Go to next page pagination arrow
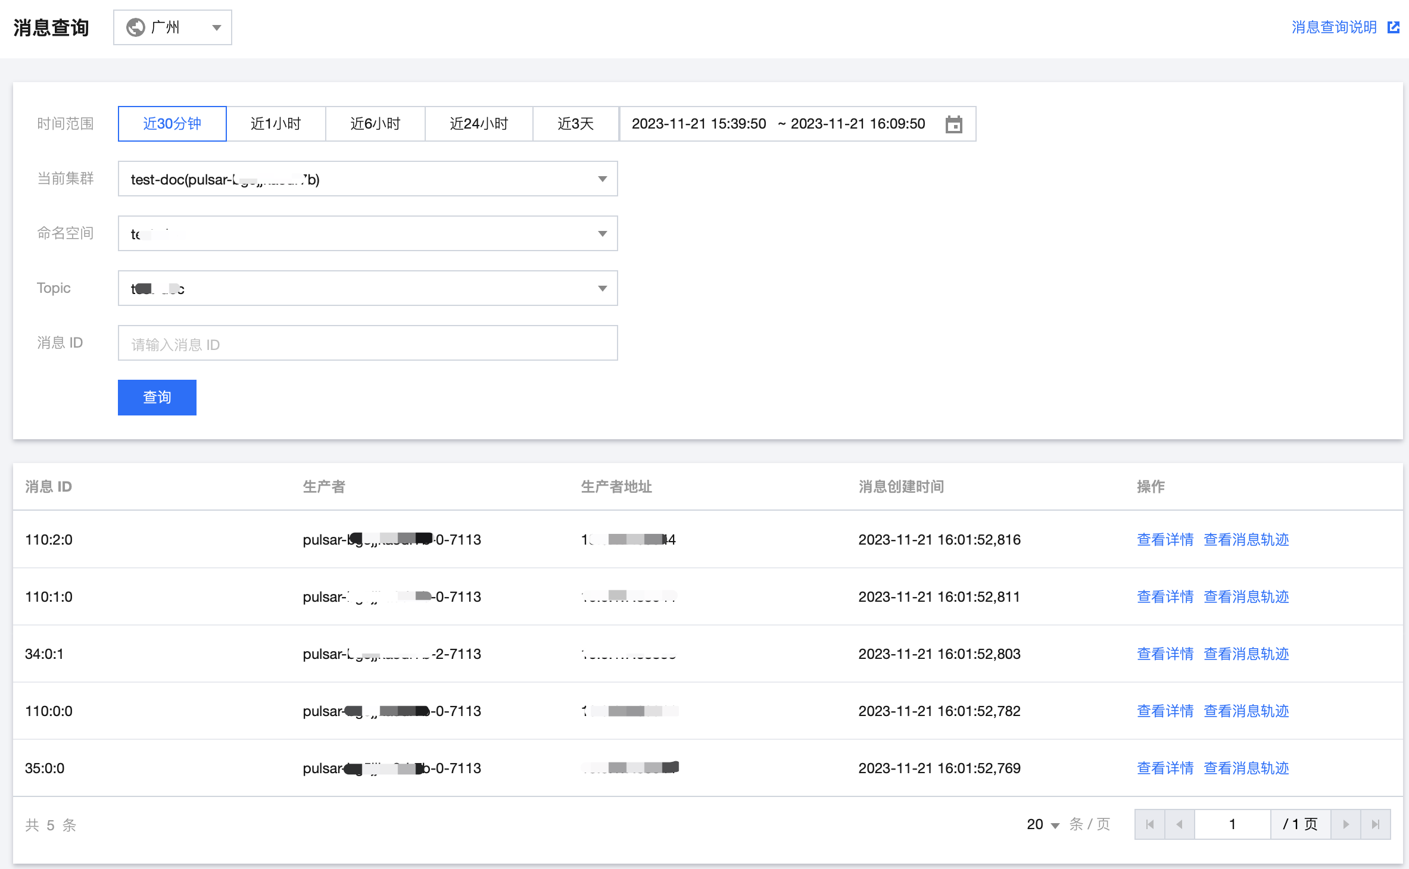 1346,824
